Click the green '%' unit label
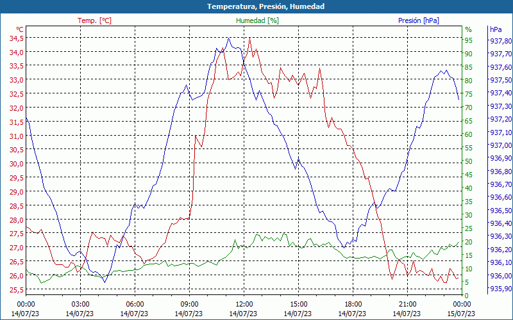513x320 pixels. 469,29
